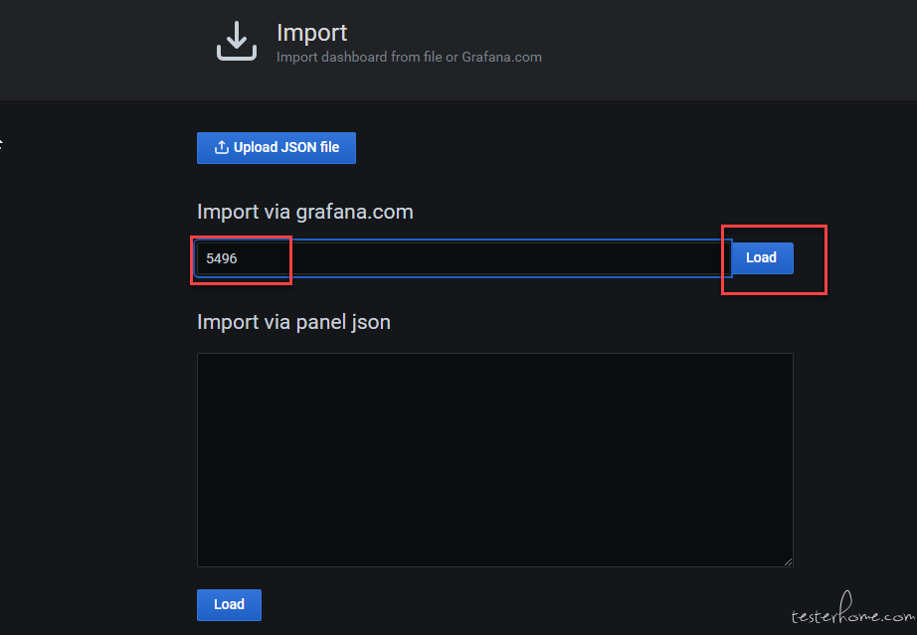
Task: Click Load next to the grafana.com field
Action: click(762, 257)
